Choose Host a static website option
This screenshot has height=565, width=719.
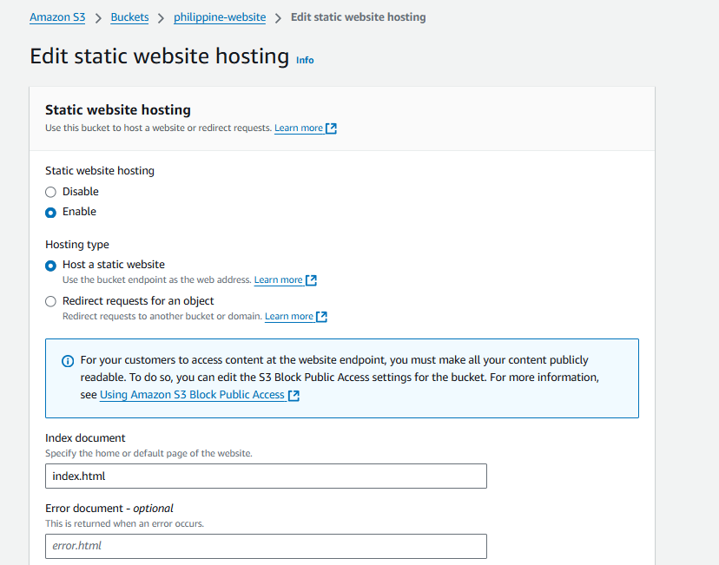click(x=50, y=265)
